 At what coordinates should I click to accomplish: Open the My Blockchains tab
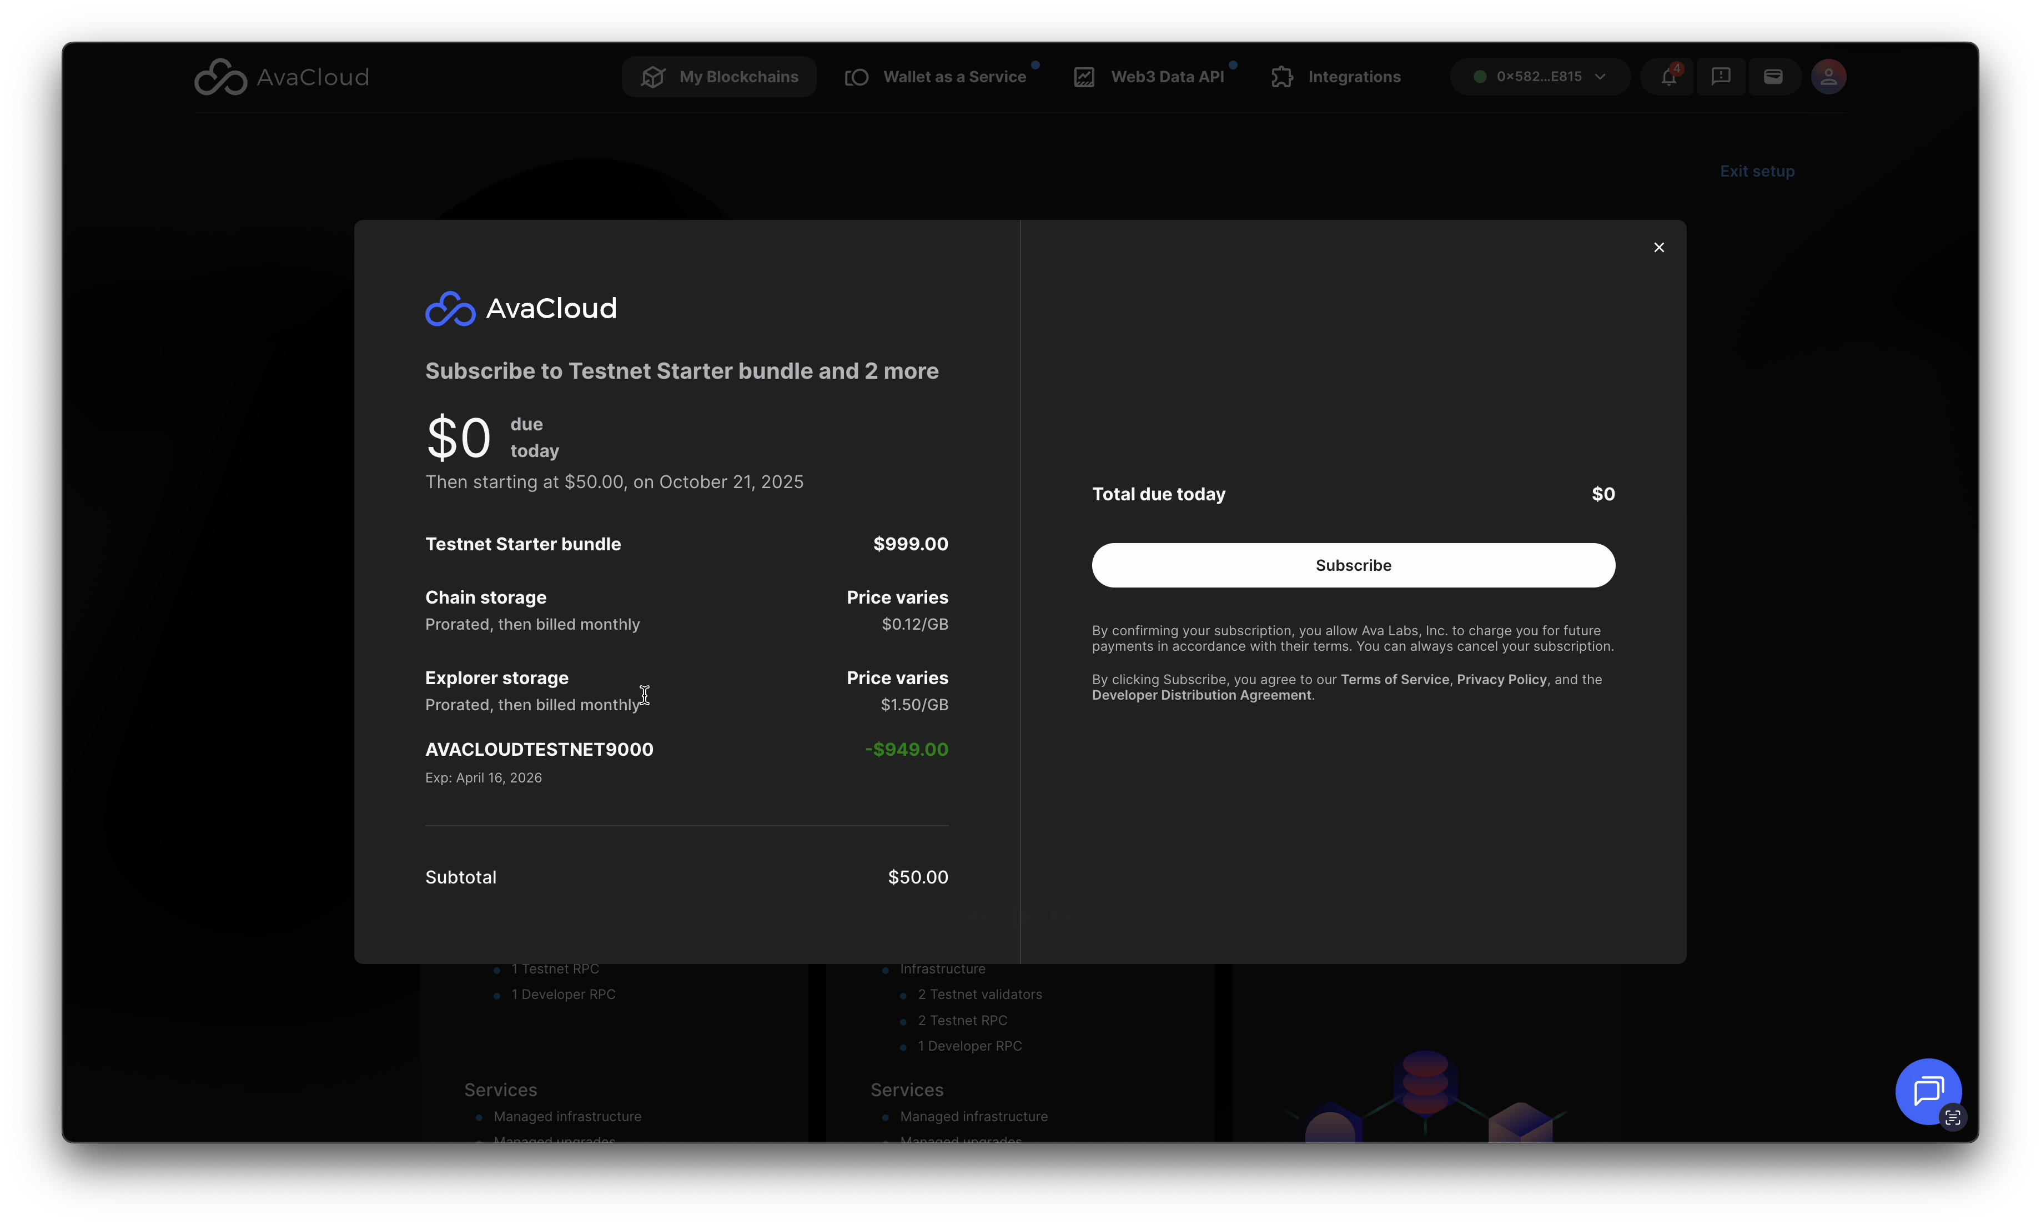[719, 77]
